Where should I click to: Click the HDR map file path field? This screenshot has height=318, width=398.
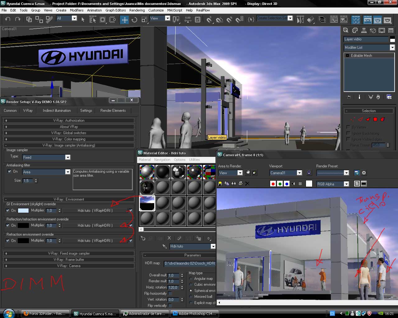click(190, 263)
